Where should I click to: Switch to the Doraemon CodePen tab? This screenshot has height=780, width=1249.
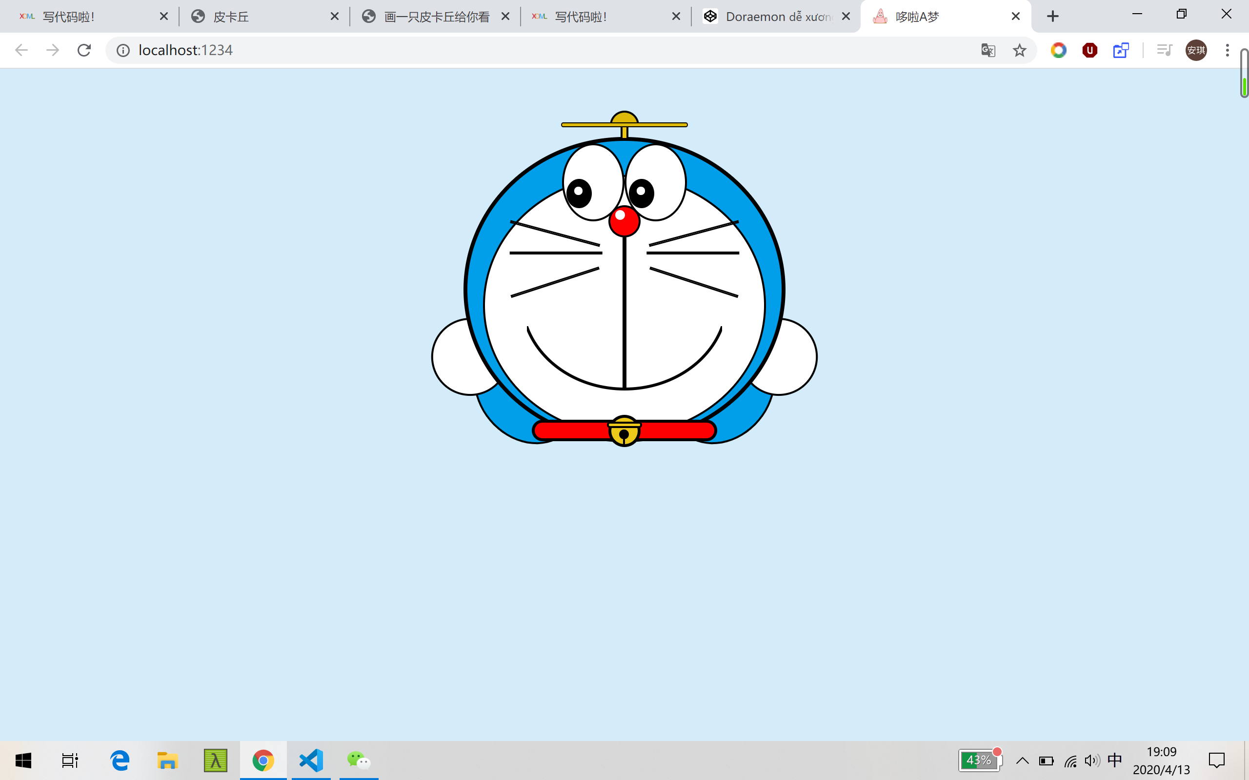[x=769, y=17]
